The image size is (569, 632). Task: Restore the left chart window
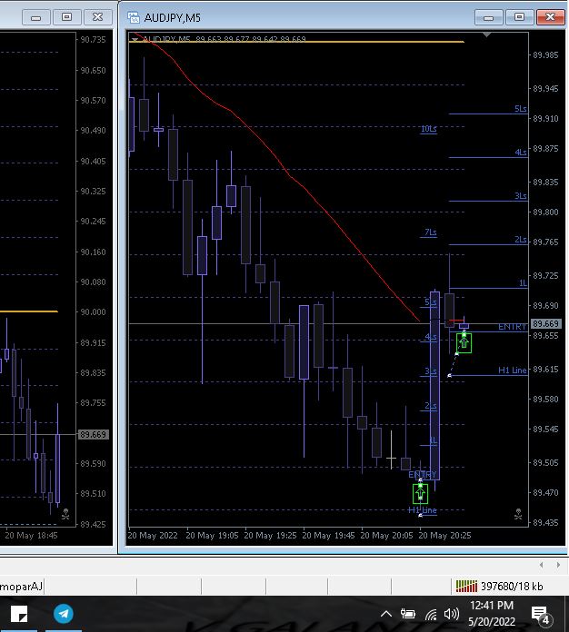click(x=66, y=17)
